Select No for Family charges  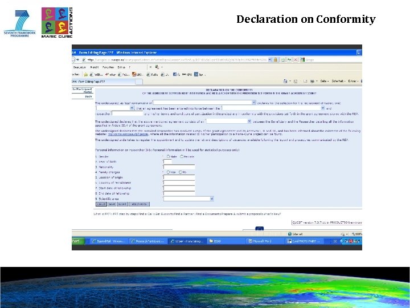(181, 172)
